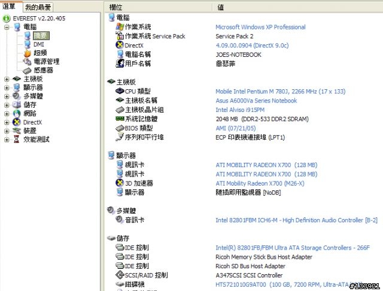This screenshot has height=291, width=383.
Task: Select the Service Pack 2 value
Action: click(x=235, y=36)
